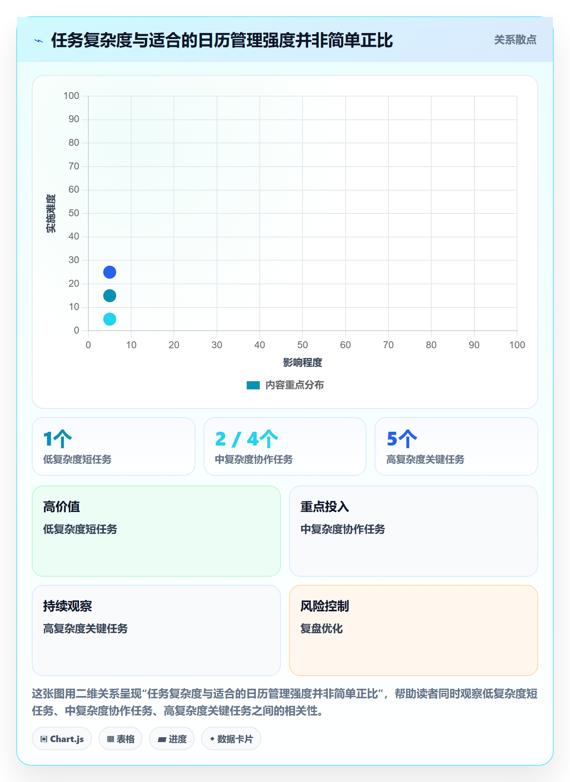Image resolution: width=570 pixels, height=782 pixels.
Task: Click the 表格 tag
Action: [121, 739]
